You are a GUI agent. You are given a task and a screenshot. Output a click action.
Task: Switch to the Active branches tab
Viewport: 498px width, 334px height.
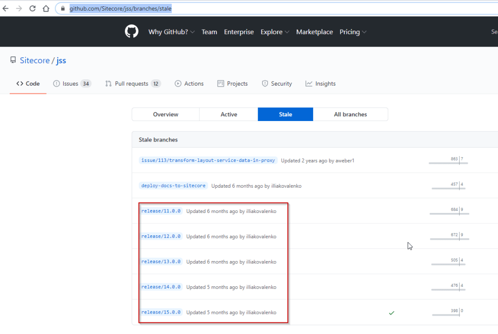coord(229,114)
